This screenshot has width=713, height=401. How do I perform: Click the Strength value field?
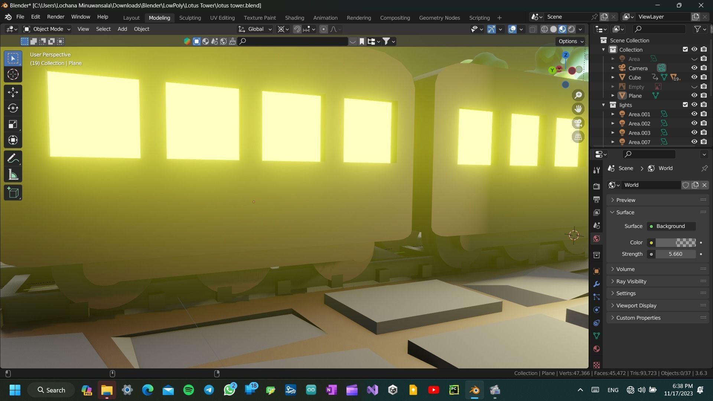click(675, 254)
